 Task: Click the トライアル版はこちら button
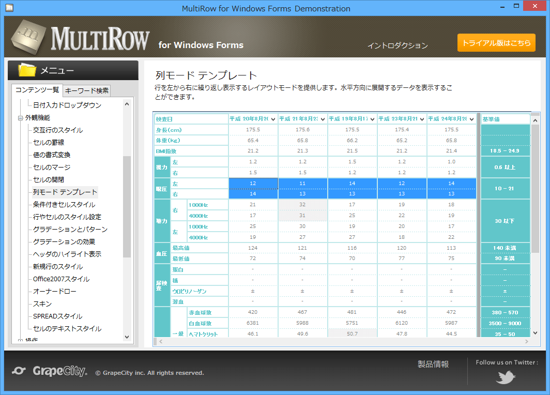click(x=496, y=43)
